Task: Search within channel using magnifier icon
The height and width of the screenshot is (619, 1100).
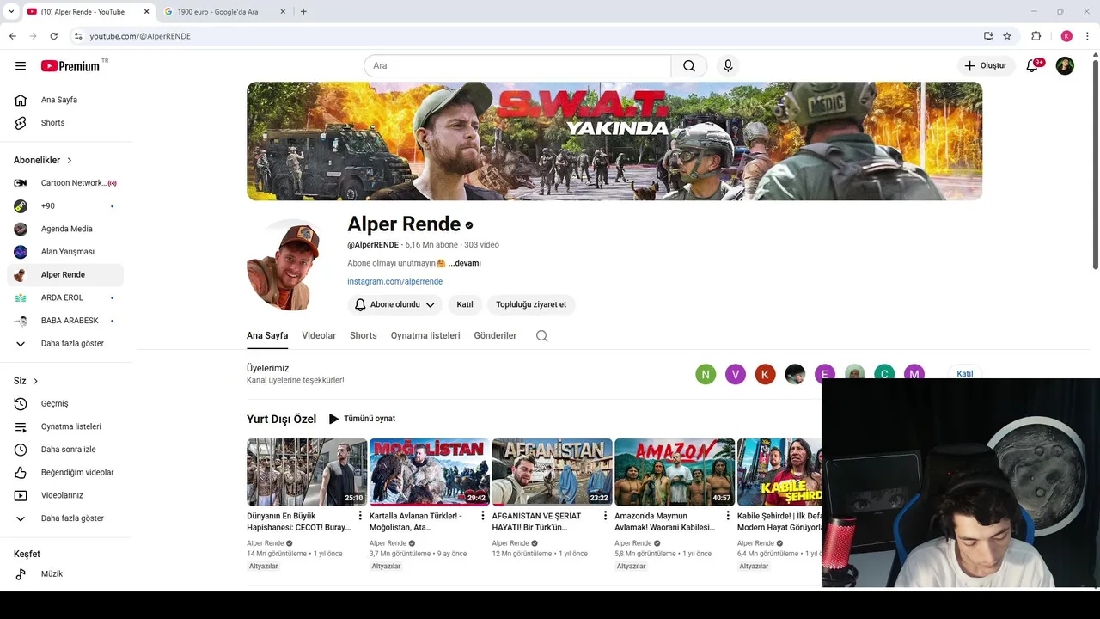Action: (x=542, y=336)
